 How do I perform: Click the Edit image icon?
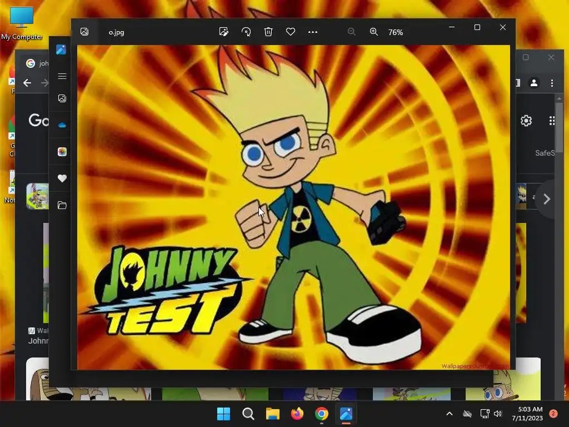pos(224,32)
